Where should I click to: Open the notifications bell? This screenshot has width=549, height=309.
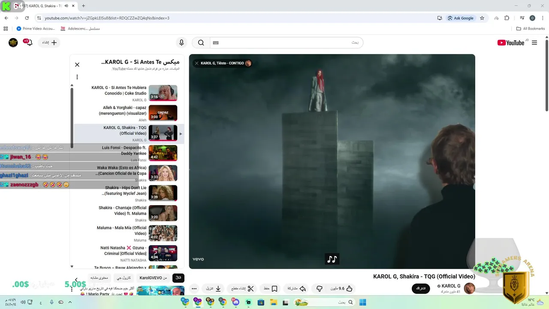point(28,42)
